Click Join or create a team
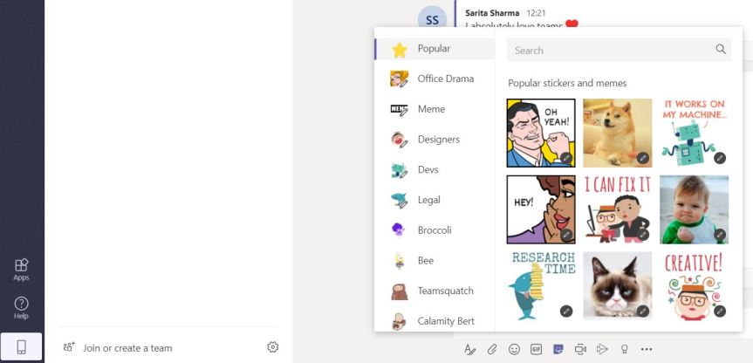Image resolution: width=753 pixels, height=363 pixels. (x=127, y=347)
